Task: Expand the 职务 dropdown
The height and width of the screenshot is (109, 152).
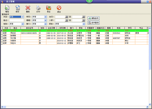Action: (84, 24)
